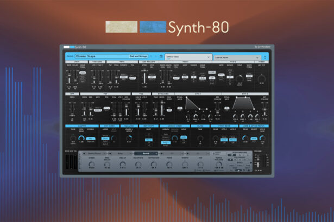Turn the Reverb Decay knob
This screenshot has width=334, height=222.
pos(123,164)
